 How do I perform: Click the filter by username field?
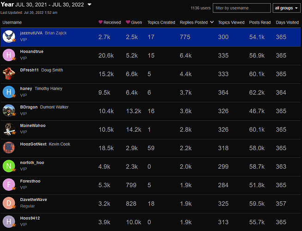242,8
